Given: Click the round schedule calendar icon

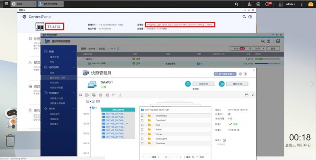Looking at the screenshot, I should [188, 84].
